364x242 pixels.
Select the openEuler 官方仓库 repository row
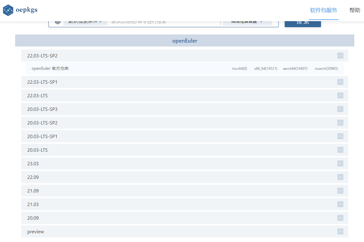50,69
